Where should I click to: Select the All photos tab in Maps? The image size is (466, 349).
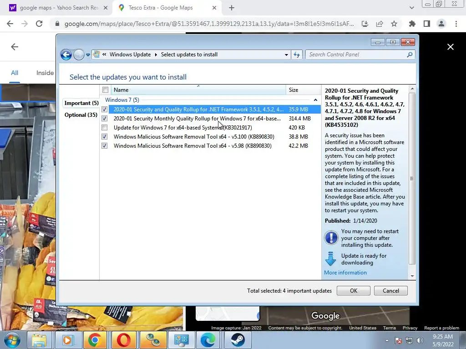point(15,73)
